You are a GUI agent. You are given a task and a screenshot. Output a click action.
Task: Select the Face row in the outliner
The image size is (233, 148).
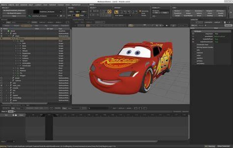tap(35, 48)
